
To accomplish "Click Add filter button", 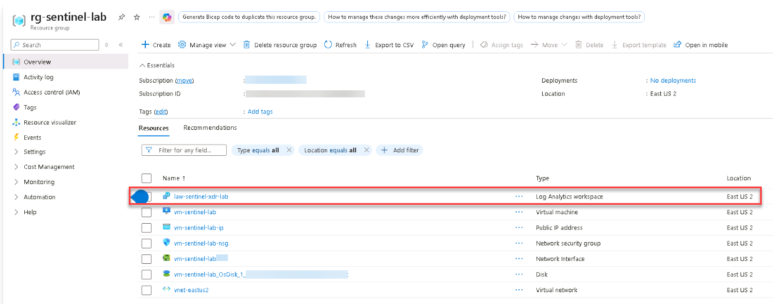I will 400,151.
